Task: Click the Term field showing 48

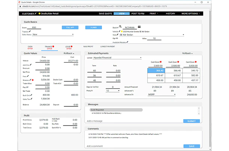Action: [x=94, y=80]
